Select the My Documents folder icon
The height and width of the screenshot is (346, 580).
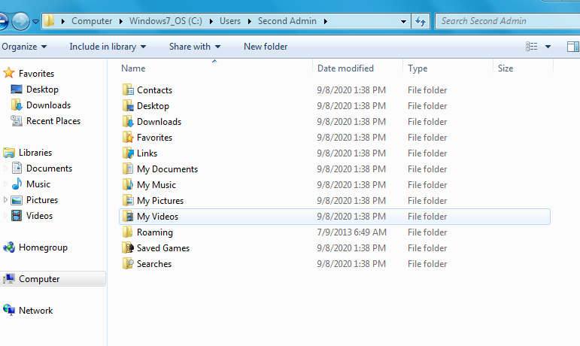point(128,169)
